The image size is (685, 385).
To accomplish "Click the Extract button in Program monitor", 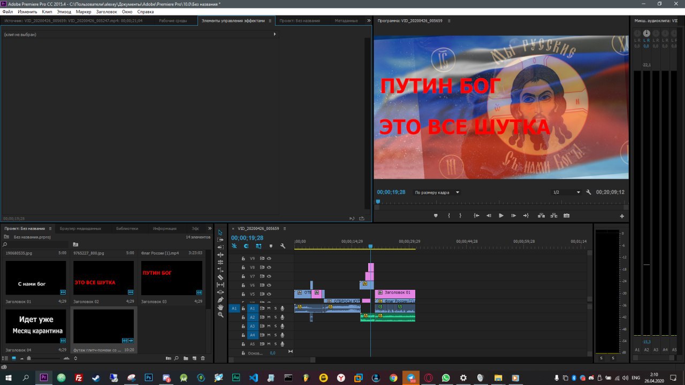I will click(554, 215).
